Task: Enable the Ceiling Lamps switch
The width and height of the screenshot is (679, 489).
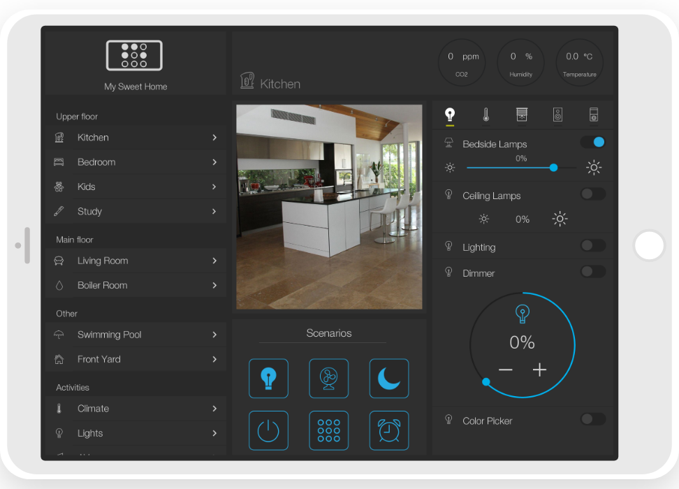Action: [x=593, y=194]
